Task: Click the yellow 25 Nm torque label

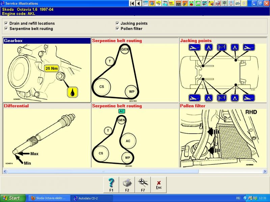Action: 52,68
